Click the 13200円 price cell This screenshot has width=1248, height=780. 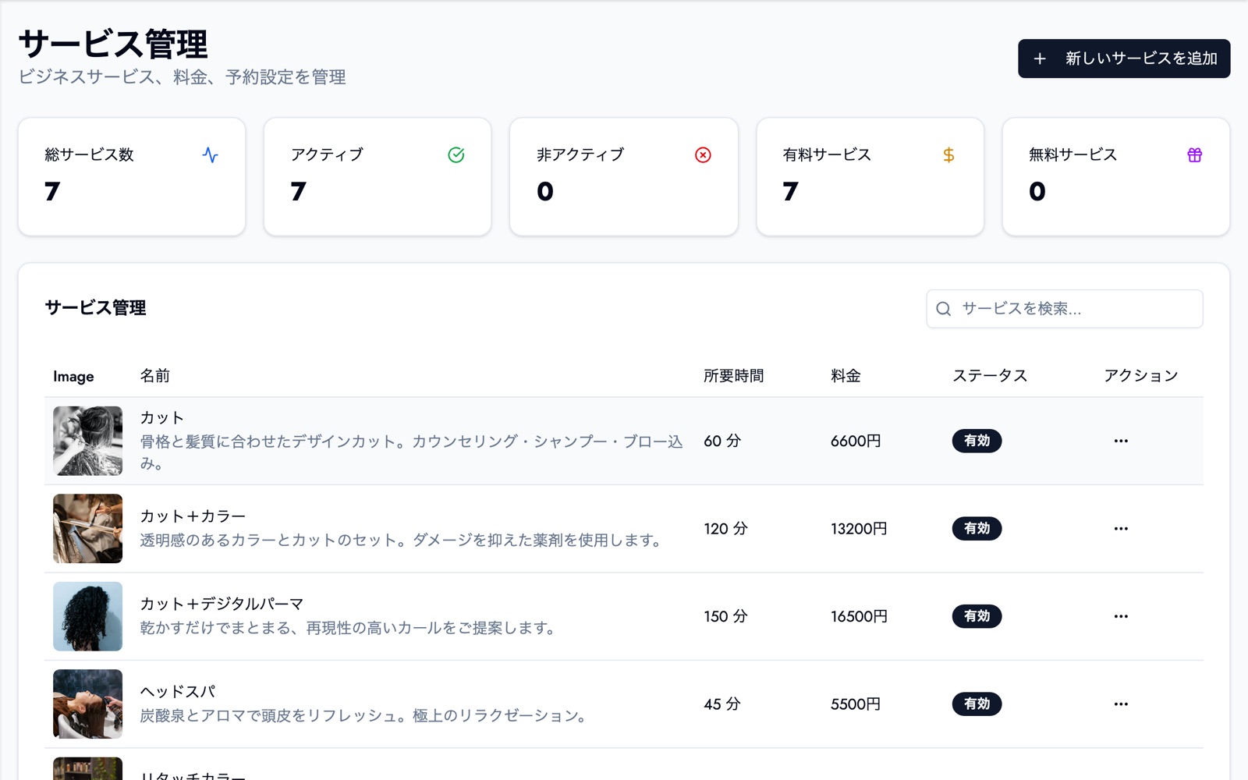[x=859, y=529]
